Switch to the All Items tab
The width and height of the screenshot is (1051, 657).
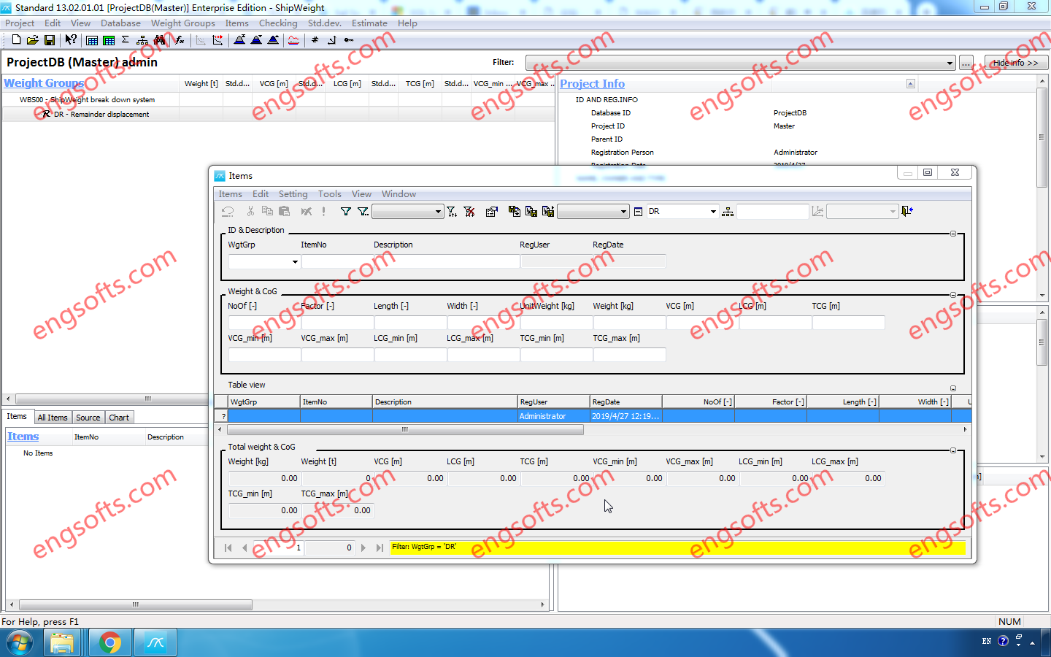point(53,418)
